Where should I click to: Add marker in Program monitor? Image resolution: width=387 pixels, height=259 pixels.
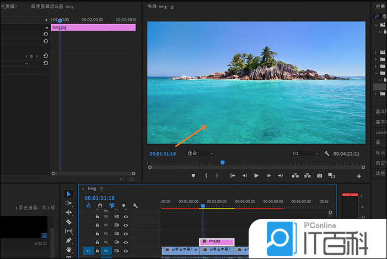point(193,176)
